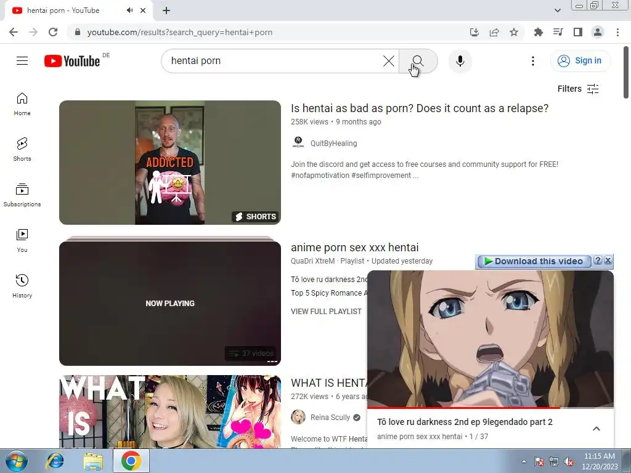
Task: Open the You section in sidebar
Action: click(x=22, y=241)
